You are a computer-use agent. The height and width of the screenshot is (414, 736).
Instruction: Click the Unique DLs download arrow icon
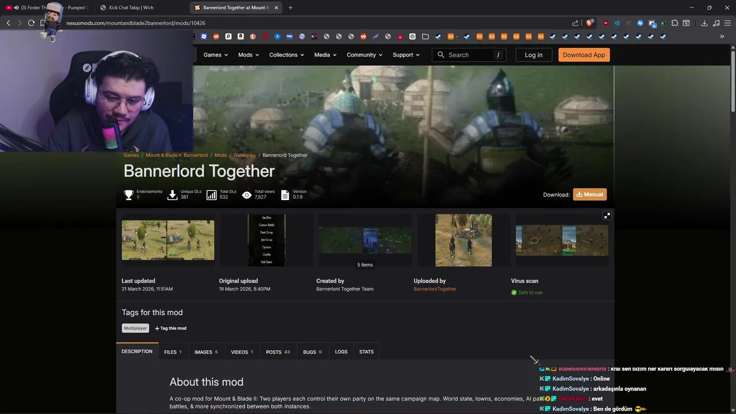click(172, 195)
